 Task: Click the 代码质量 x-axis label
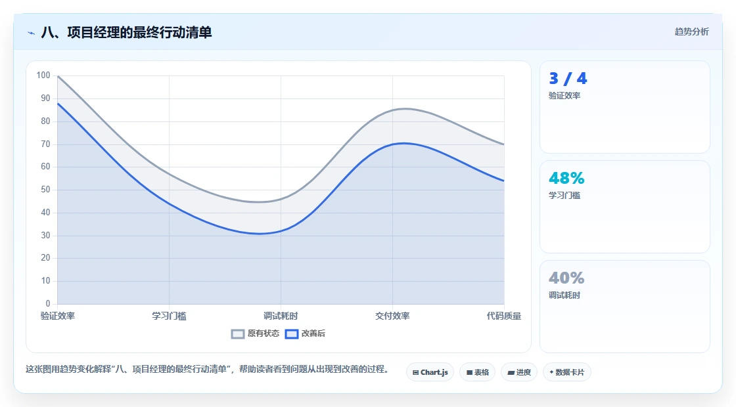[504, 316]
